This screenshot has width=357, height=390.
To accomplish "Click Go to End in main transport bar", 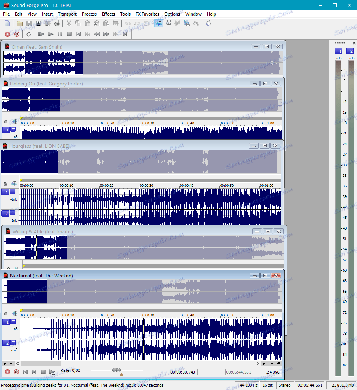I will point(125,34).
